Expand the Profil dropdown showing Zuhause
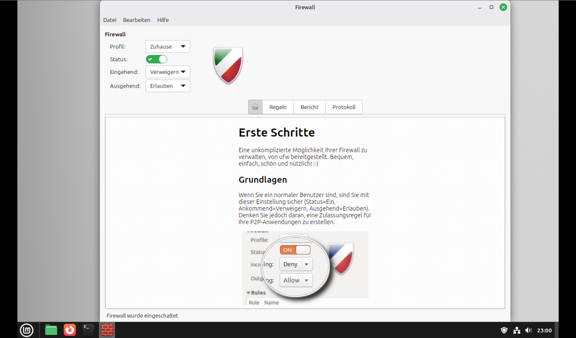Image resolution: width=576 pixels, height=338 pixels. pyautogui.click(x=168, y=47)
